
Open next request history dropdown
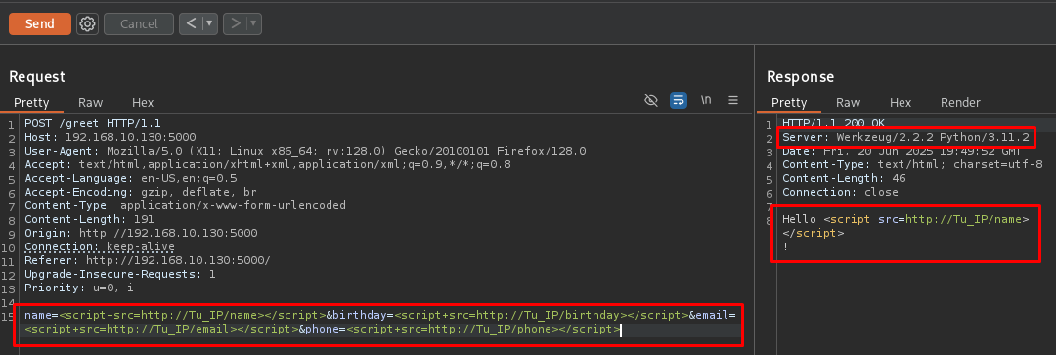click(x=254, y=23)
